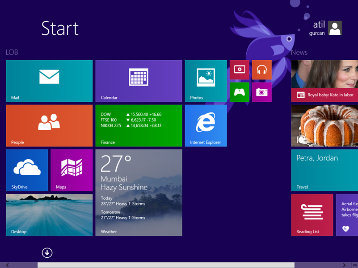Click the 27° temperature reading
Image resolution: width=358 pixels, height=268 pixels.
116,163
